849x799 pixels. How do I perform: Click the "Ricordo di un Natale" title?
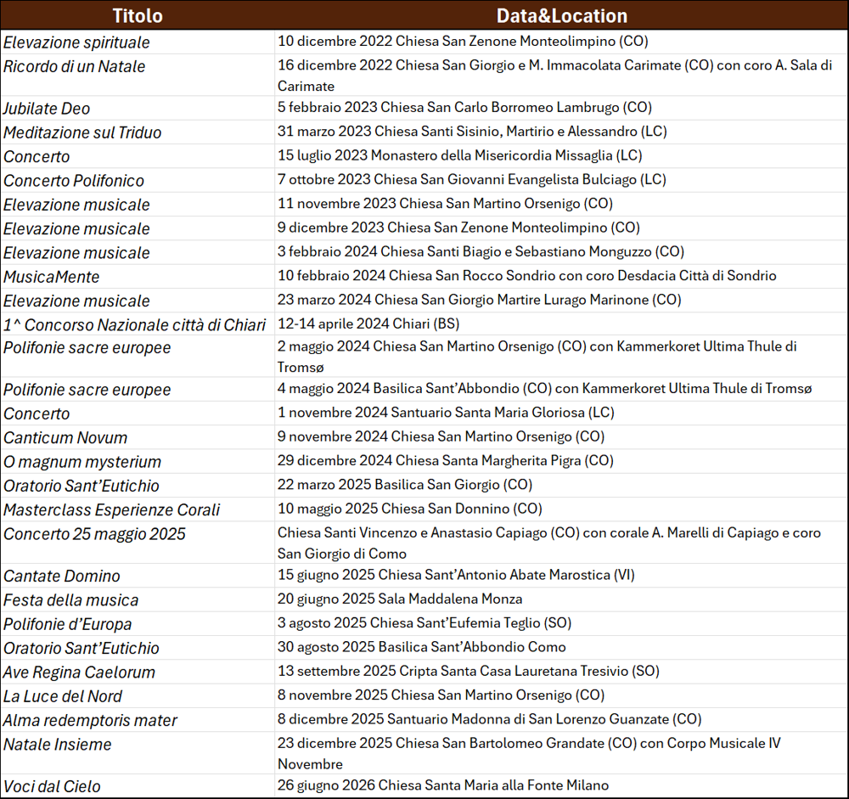point(74,66)
